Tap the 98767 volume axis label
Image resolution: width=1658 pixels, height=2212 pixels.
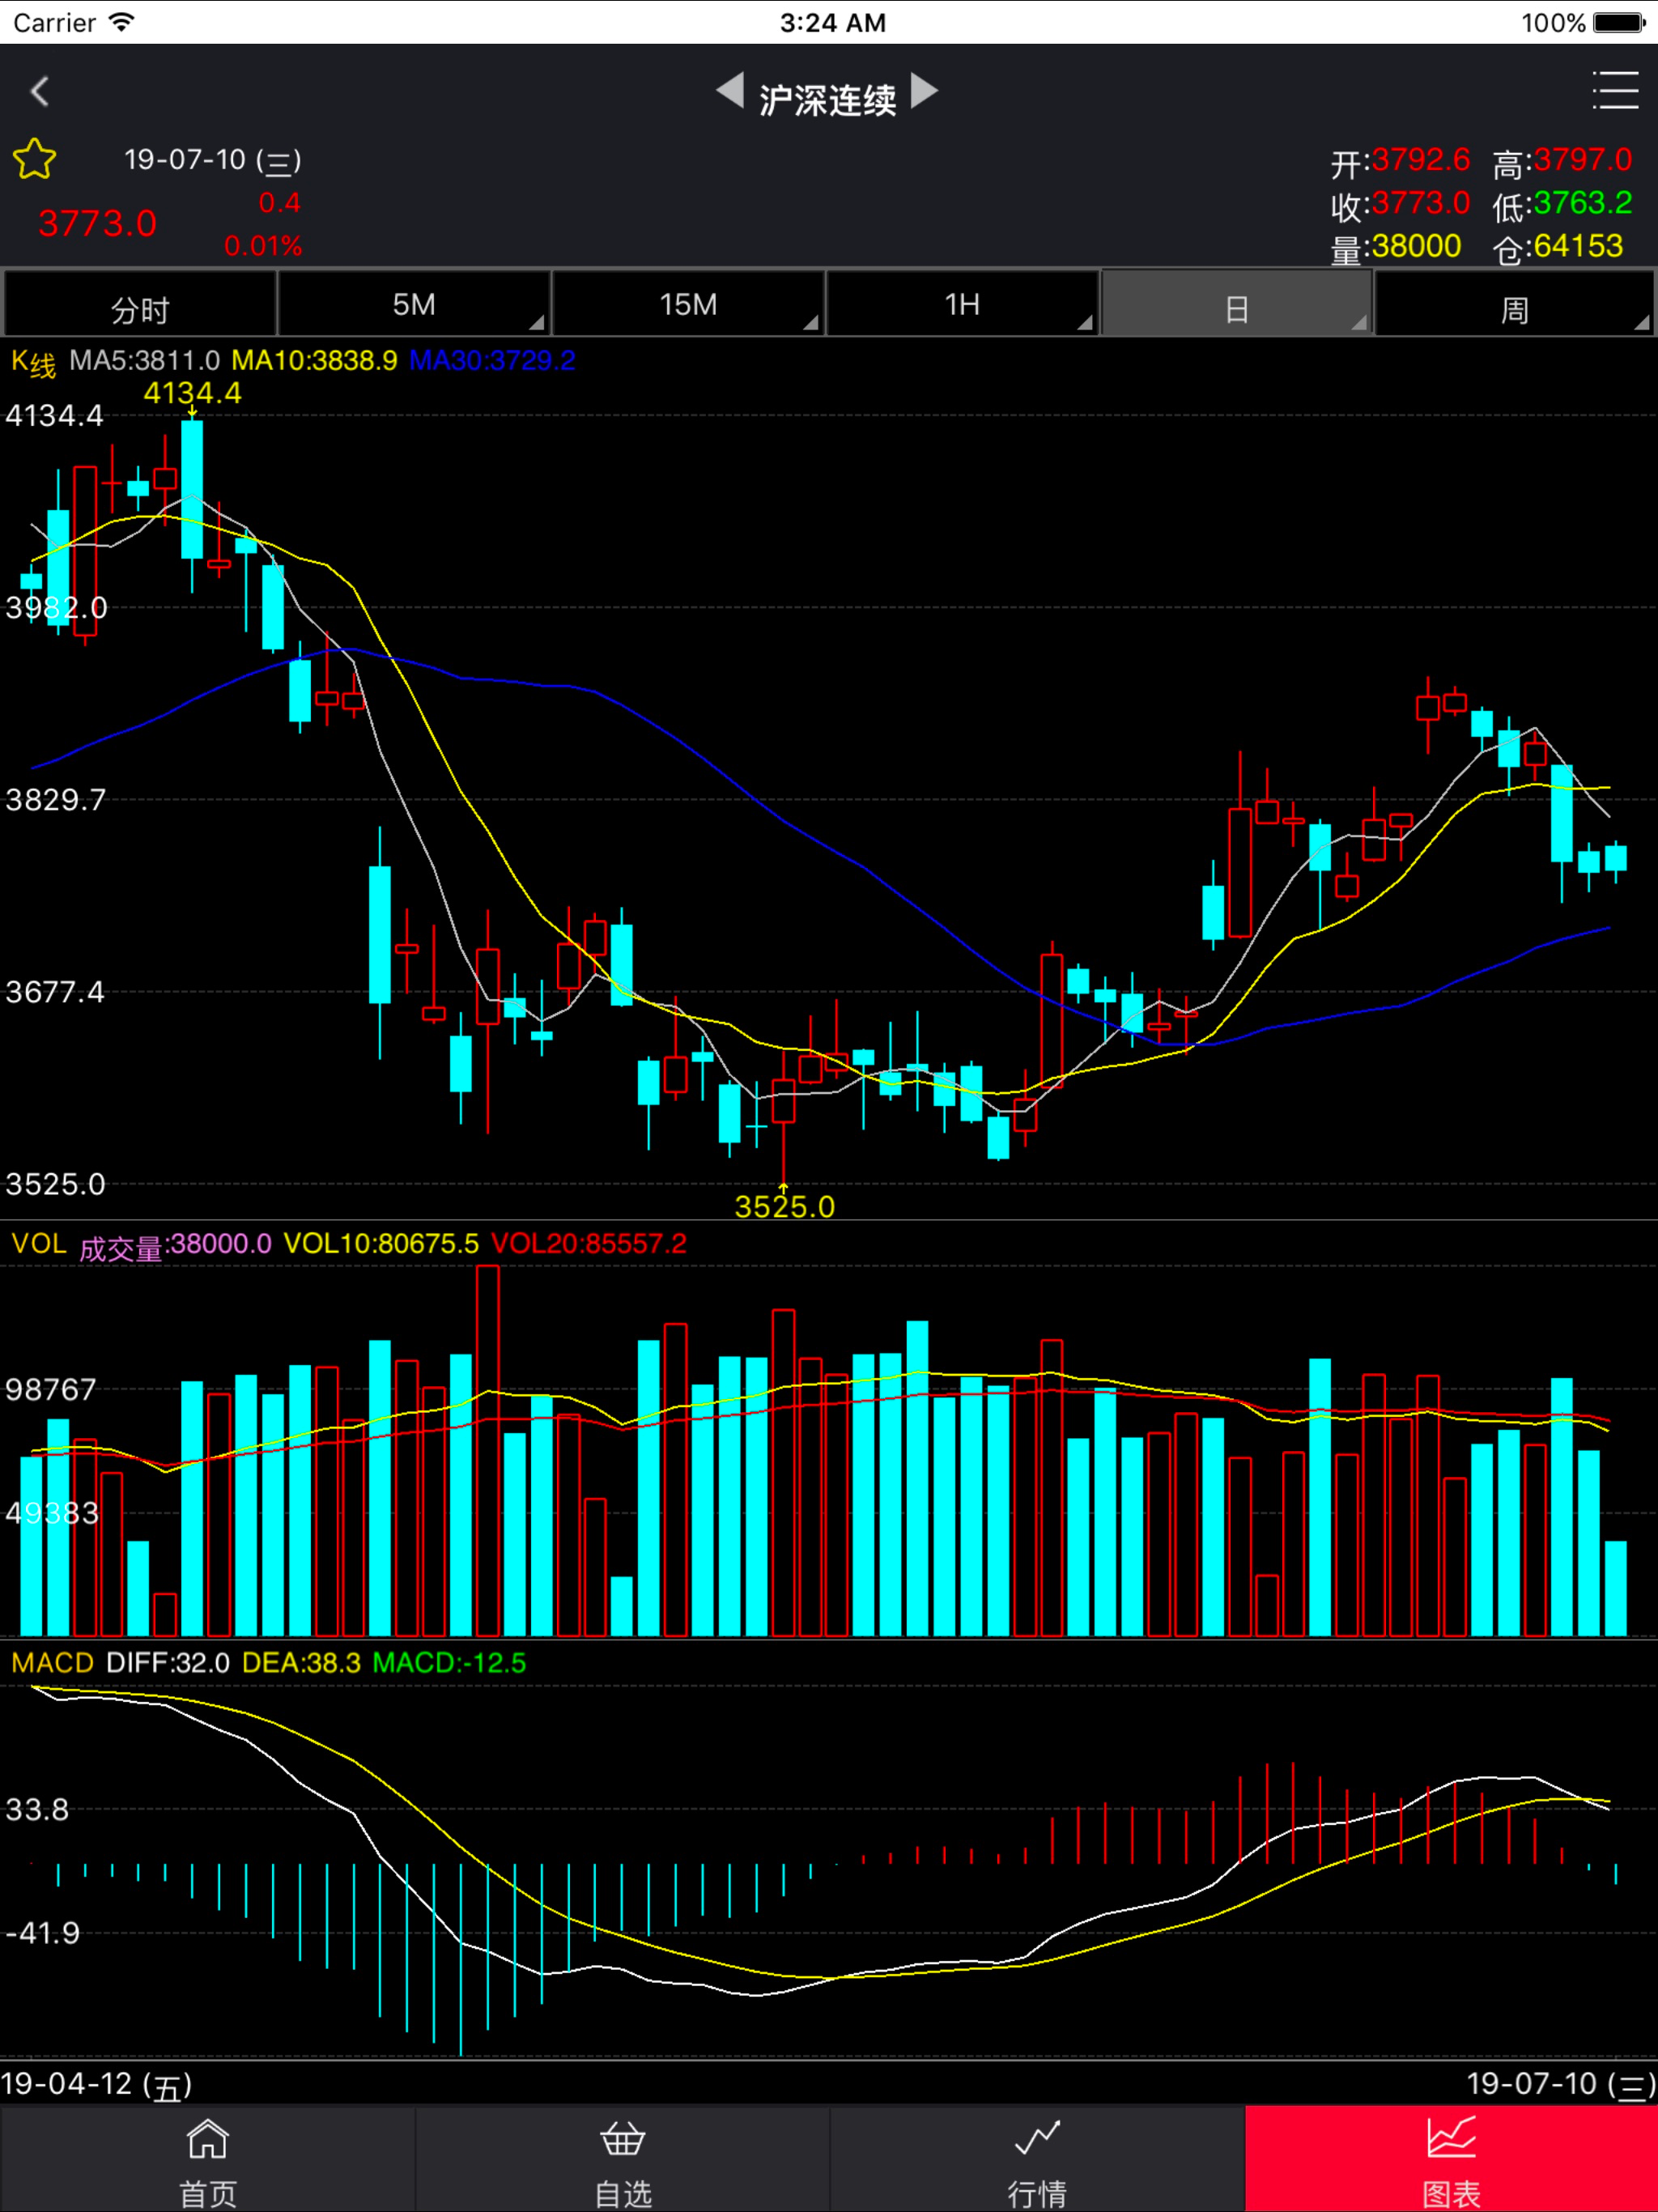point(50,1389)
